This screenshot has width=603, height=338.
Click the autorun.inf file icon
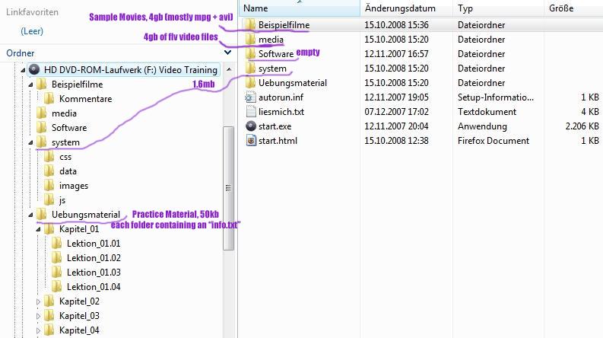[250, 97]
